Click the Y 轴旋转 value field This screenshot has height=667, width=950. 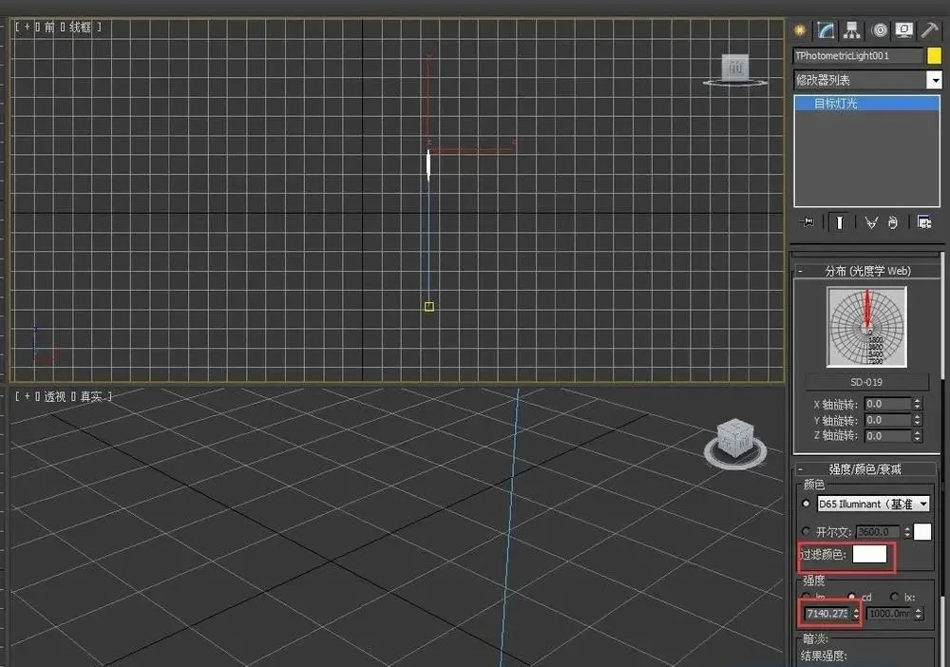pyautogui.click(x=887, y=420)
